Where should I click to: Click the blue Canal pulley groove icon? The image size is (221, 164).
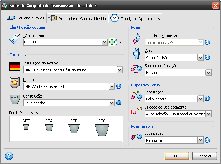tap(137, 54)
